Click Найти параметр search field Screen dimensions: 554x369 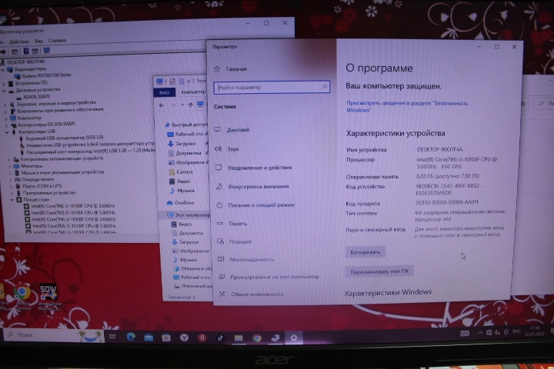click(272, 87)
